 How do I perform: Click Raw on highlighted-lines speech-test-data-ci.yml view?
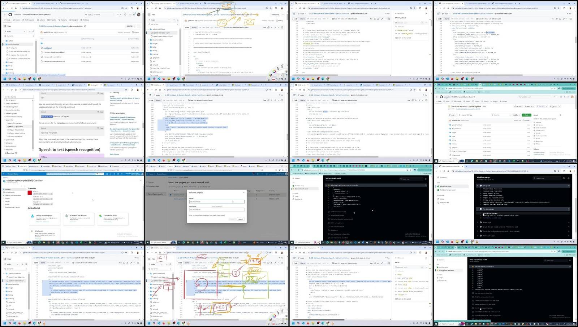[x=264, y=100]
